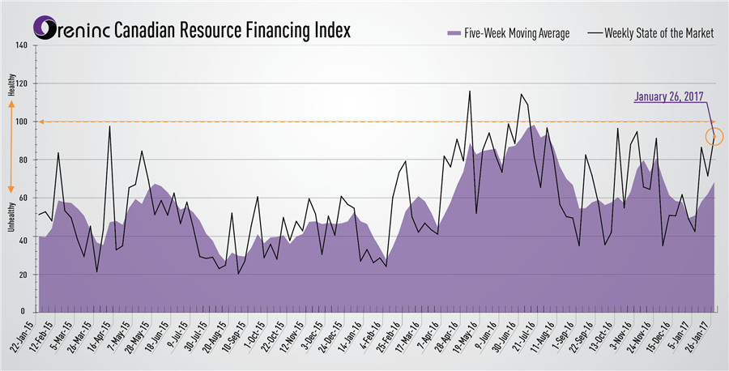
Task: Click the 140 value on the y-axis
Action: (22, 45)
